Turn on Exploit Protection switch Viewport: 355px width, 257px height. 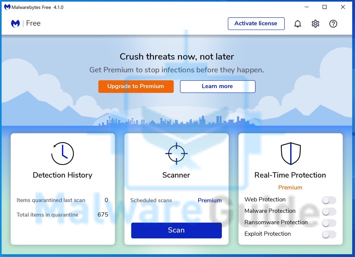click(x=329, y=234)
